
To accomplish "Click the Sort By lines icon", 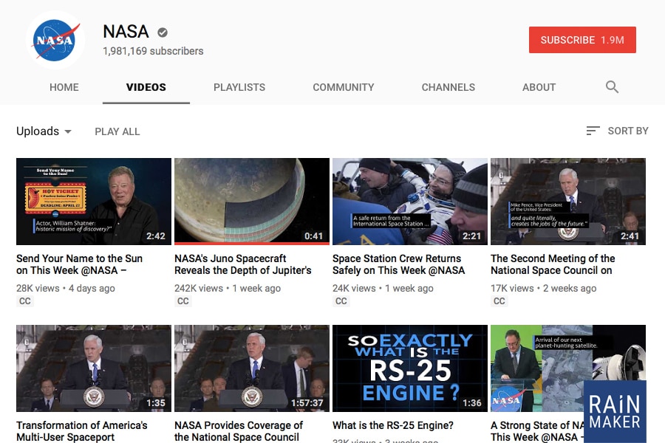I will click(x=593, y=131).
